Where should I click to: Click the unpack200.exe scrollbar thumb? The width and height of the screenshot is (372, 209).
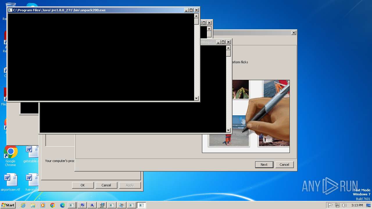tap(196, 21)
